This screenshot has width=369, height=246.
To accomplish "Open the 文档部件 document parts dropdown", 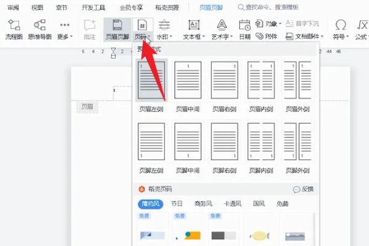I will (x=304, y=36).
